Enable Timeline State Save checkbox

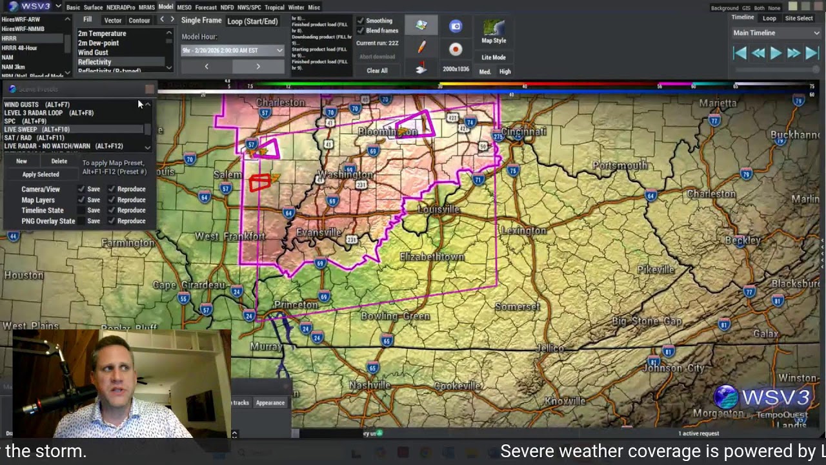(81, 210)
